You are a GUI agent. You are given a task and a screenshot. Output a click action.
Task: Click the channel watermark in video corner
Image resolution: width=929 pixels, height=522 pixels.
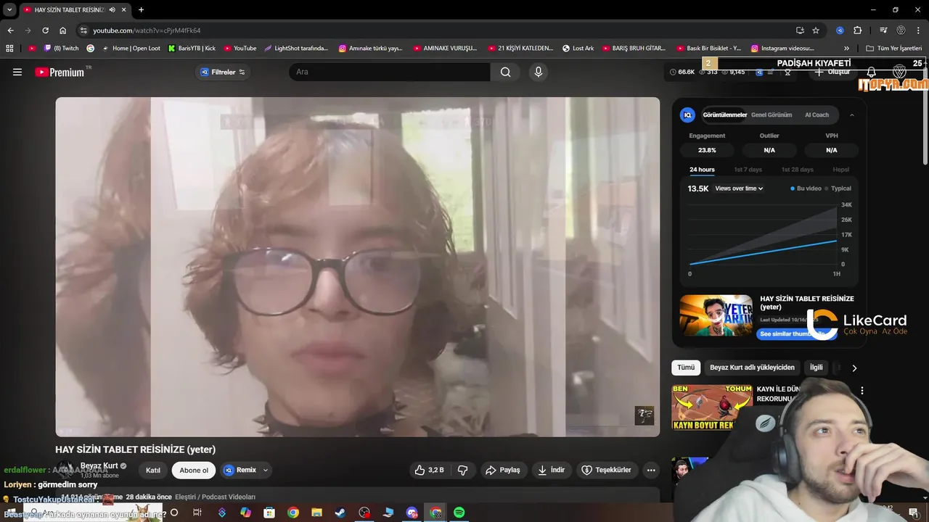coord(644,415)
